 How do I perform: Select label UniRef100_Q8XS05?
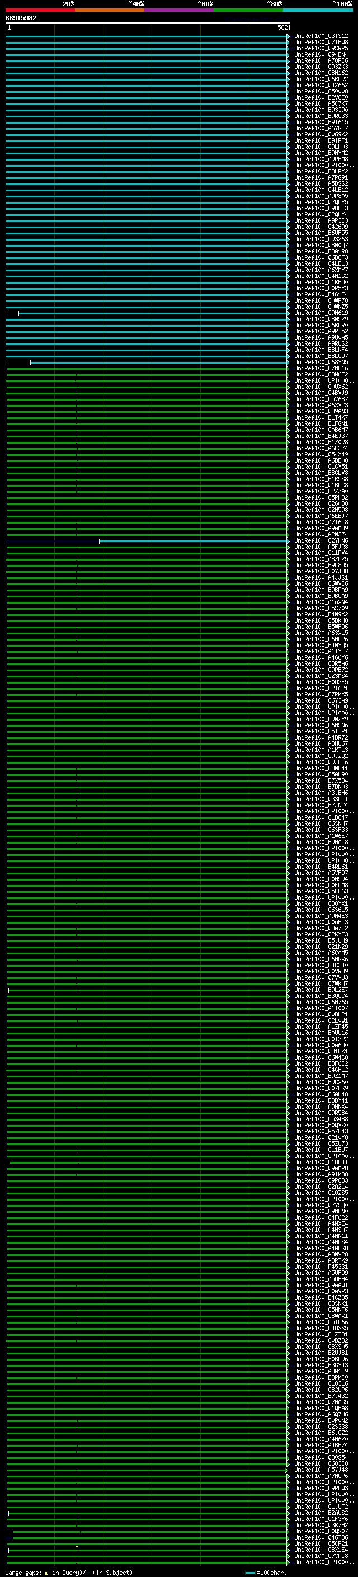321,1346
